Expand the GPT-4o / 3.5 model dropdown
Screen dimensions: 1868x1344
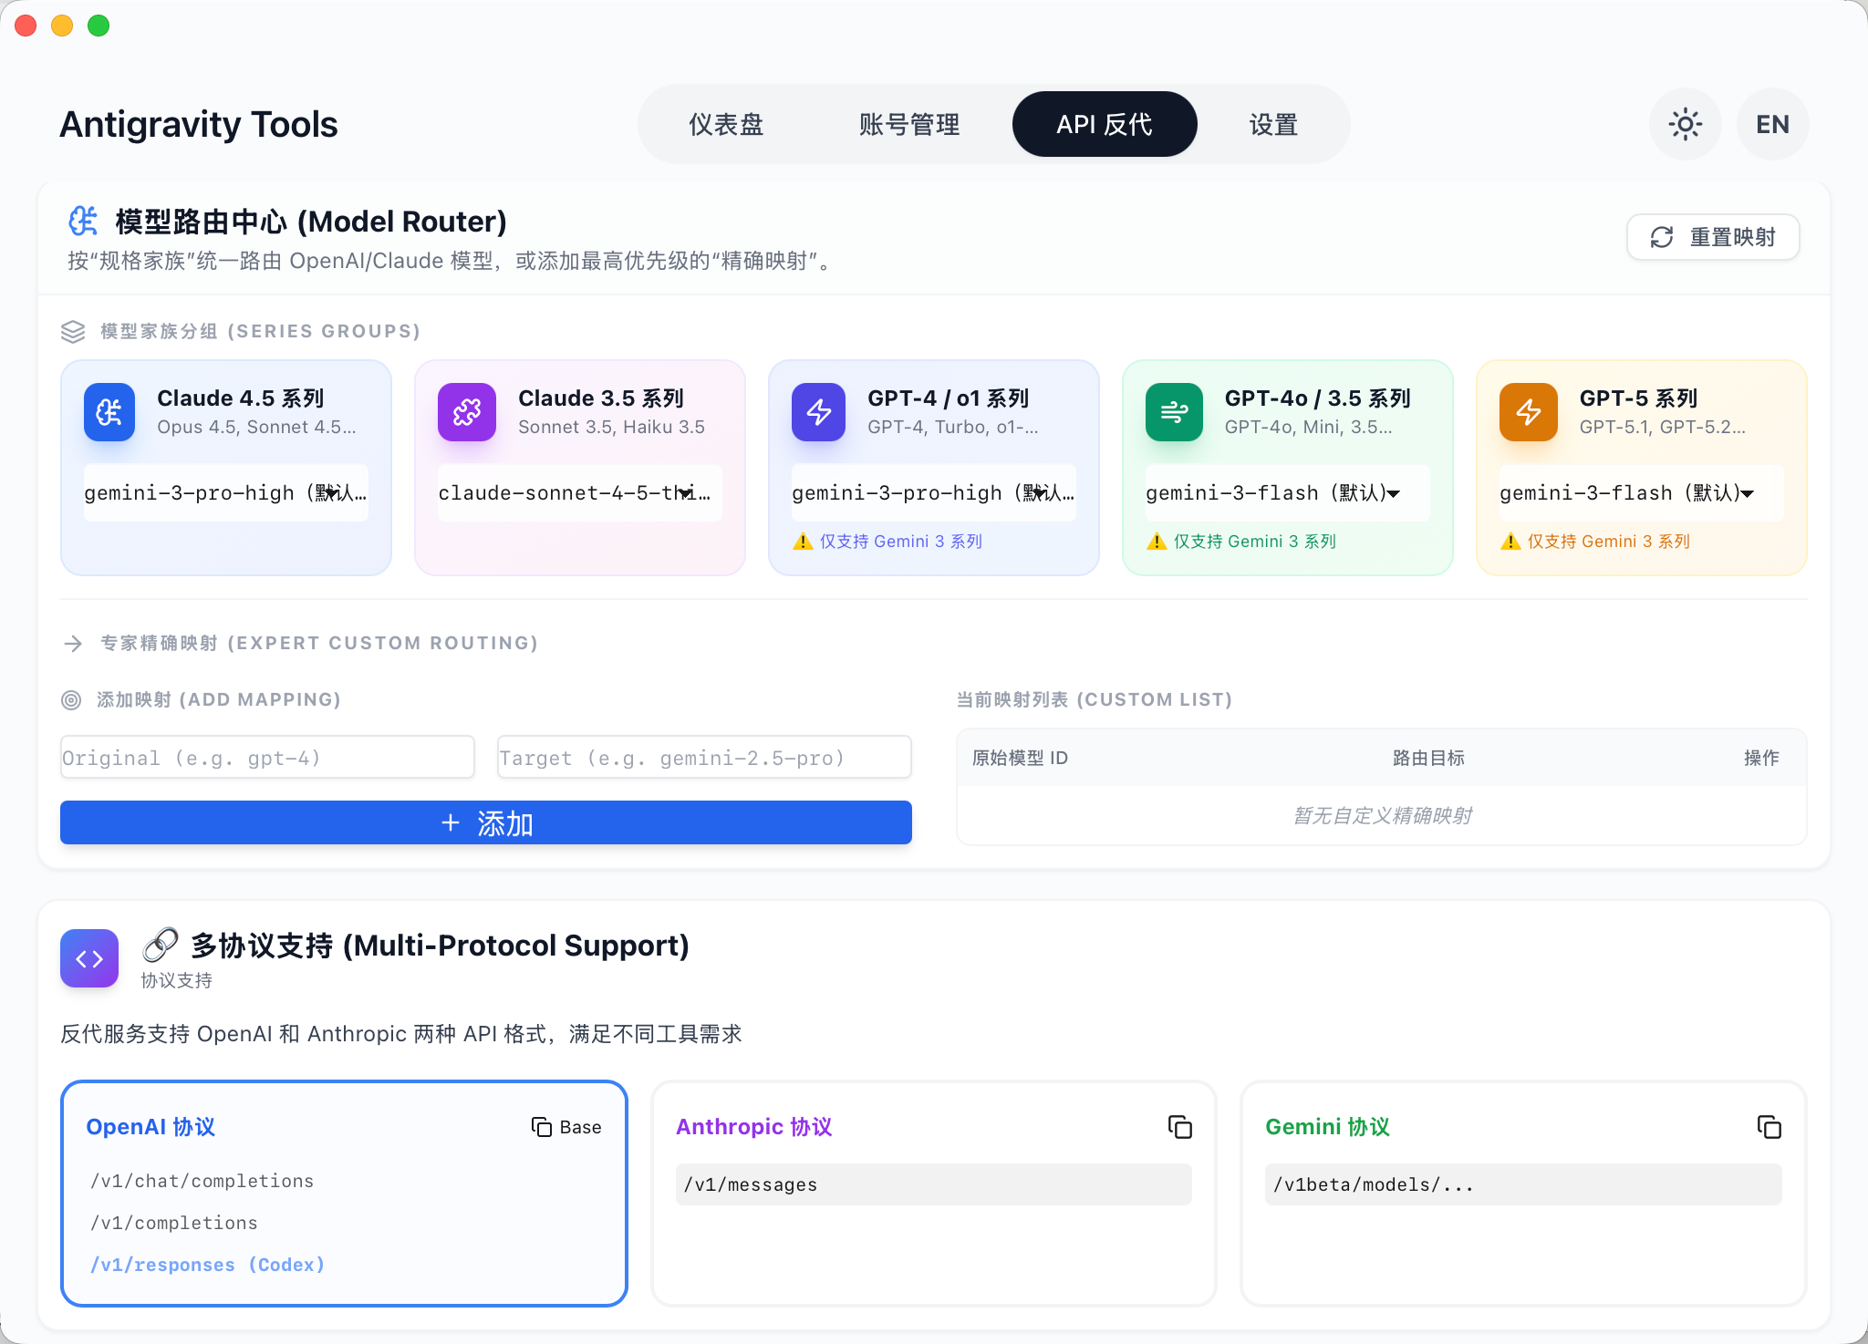click(1286, 493)
